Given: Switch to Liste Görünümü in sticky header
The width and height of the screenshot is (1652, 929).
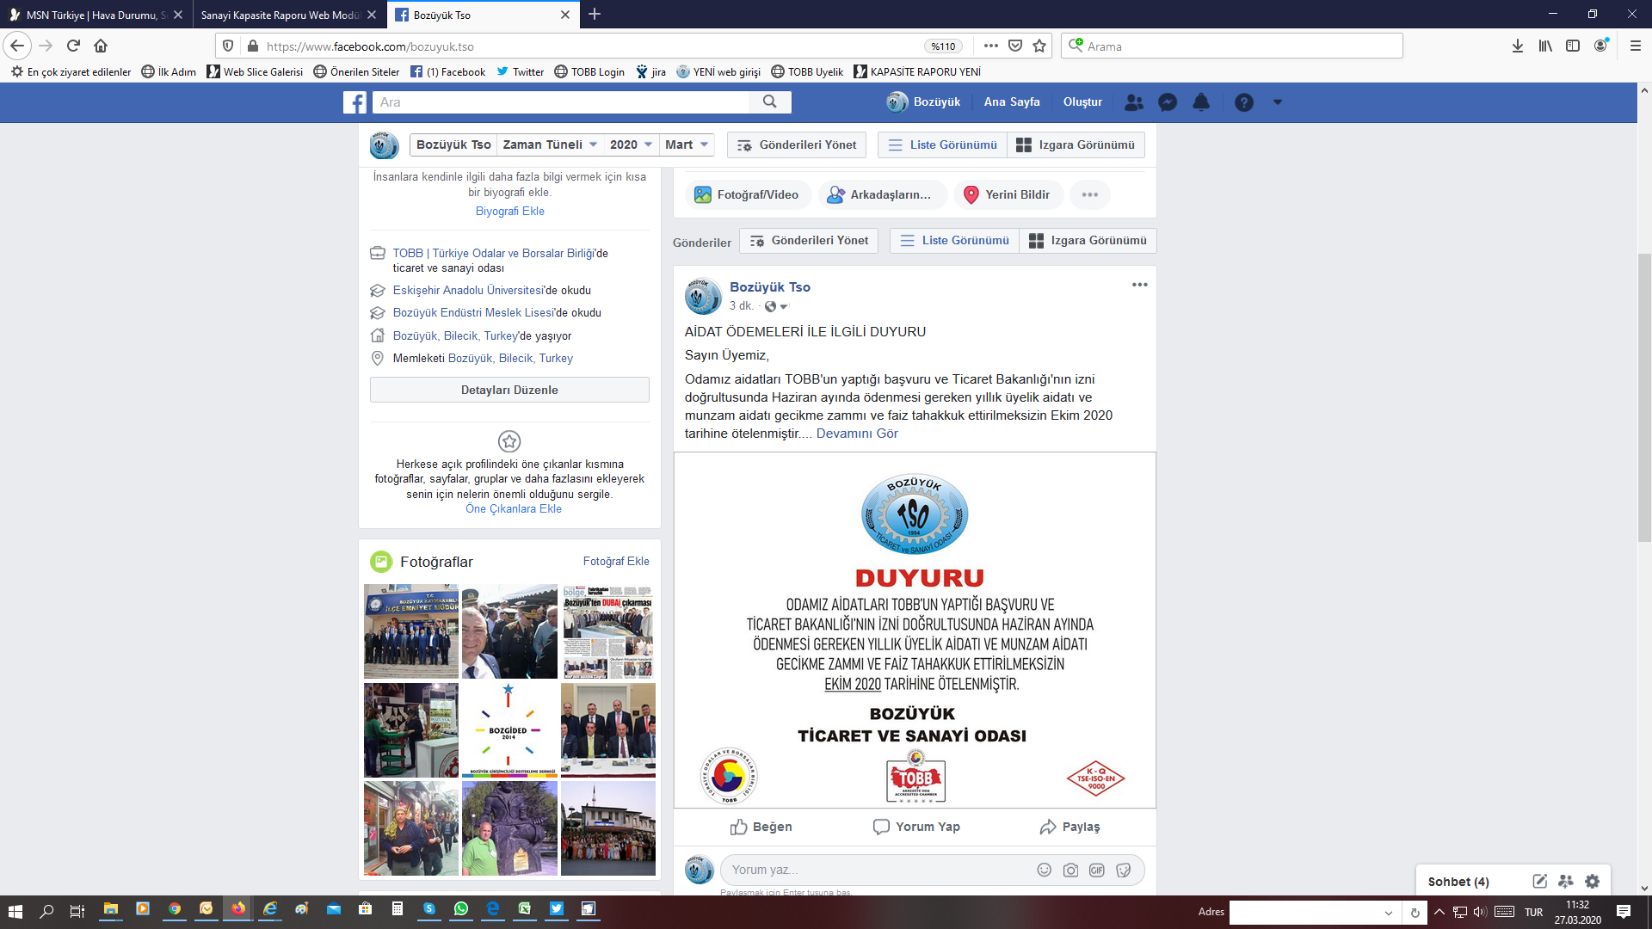Looking at the screenshot, I should [x=943, y=145].
